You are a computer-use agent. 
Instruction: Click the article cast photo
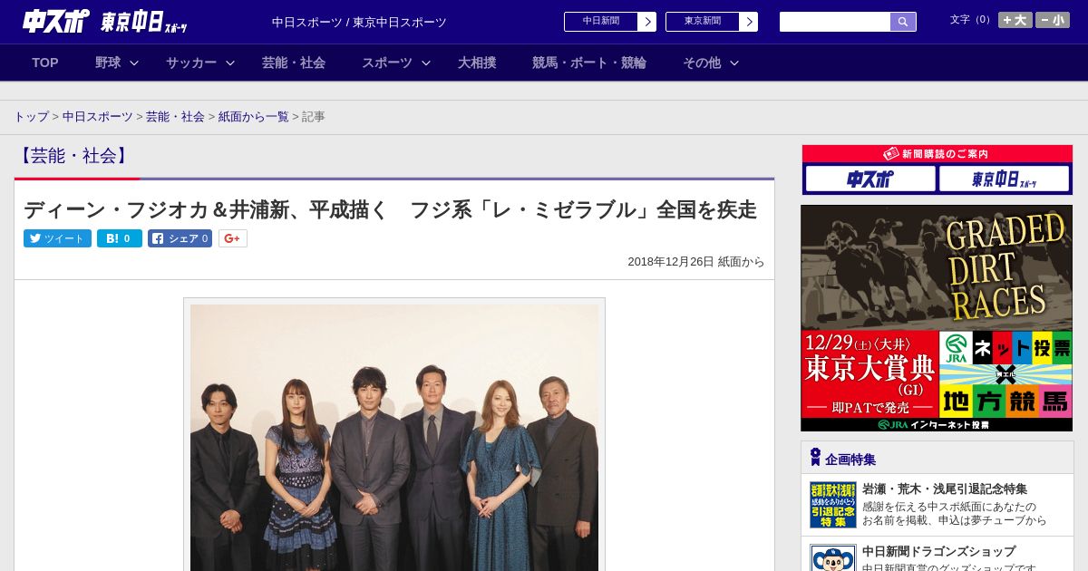(x=394, y=437)
